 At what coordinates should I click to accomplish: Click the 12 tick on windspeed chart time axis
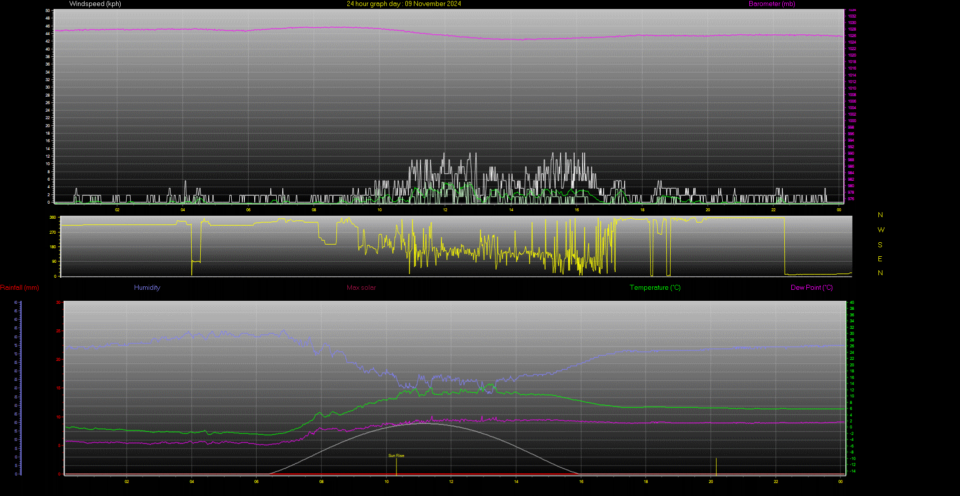[x=445, y=210]
